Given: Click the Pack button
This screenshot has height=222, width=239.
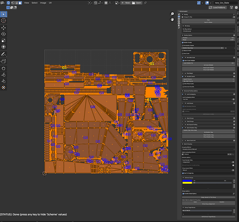Looking at the screenshot, I should coord(208,20).
